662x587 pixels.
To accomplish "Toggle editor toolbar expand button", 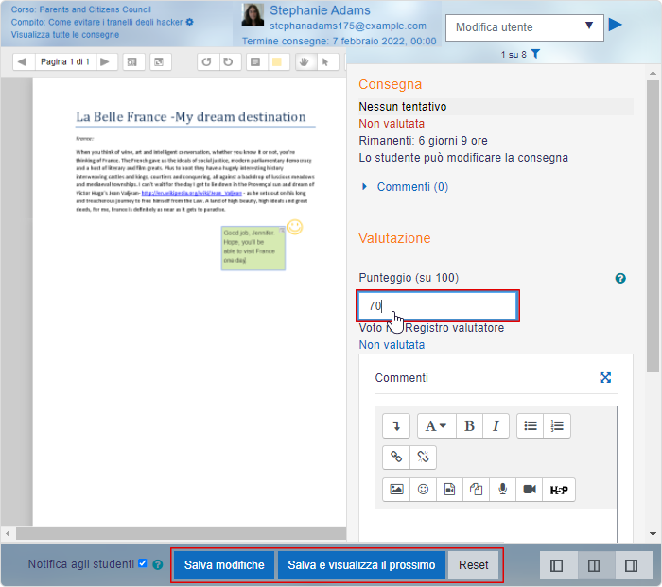I will [x=396, y=425].
